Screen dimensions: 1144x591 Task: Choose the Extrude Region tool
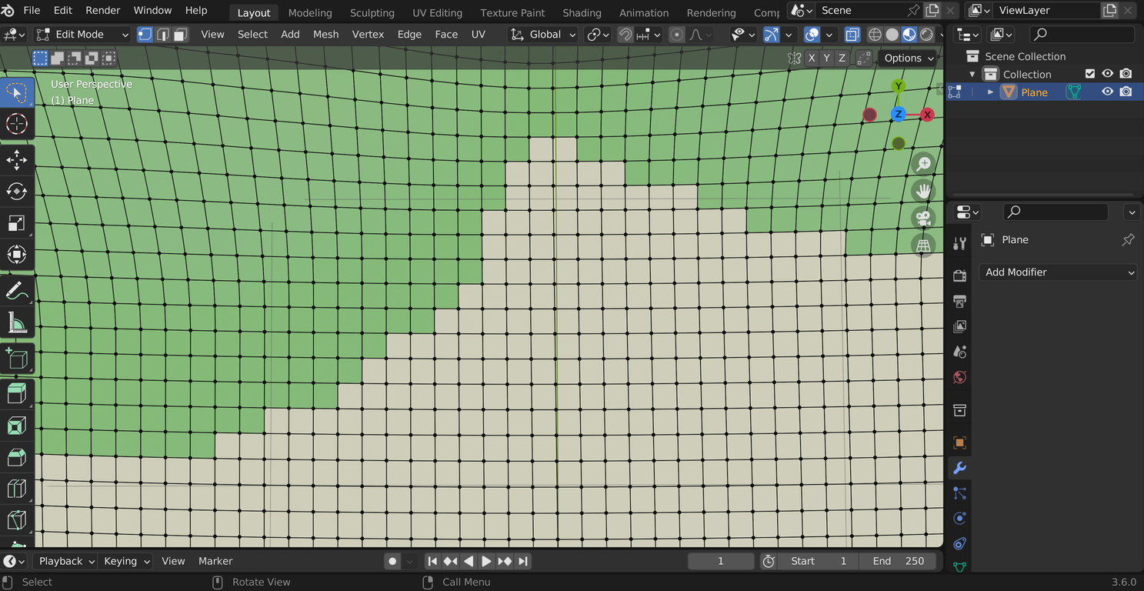[17, 394]
